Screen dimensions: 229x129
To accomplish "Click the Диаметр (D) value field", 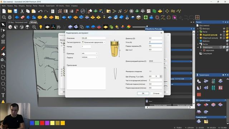I will coord(155,38).
